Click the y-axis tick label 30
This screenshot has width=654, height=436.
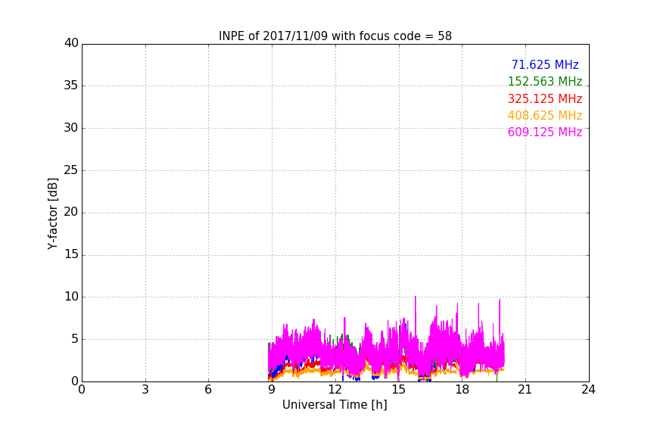[x=71, y=128]
